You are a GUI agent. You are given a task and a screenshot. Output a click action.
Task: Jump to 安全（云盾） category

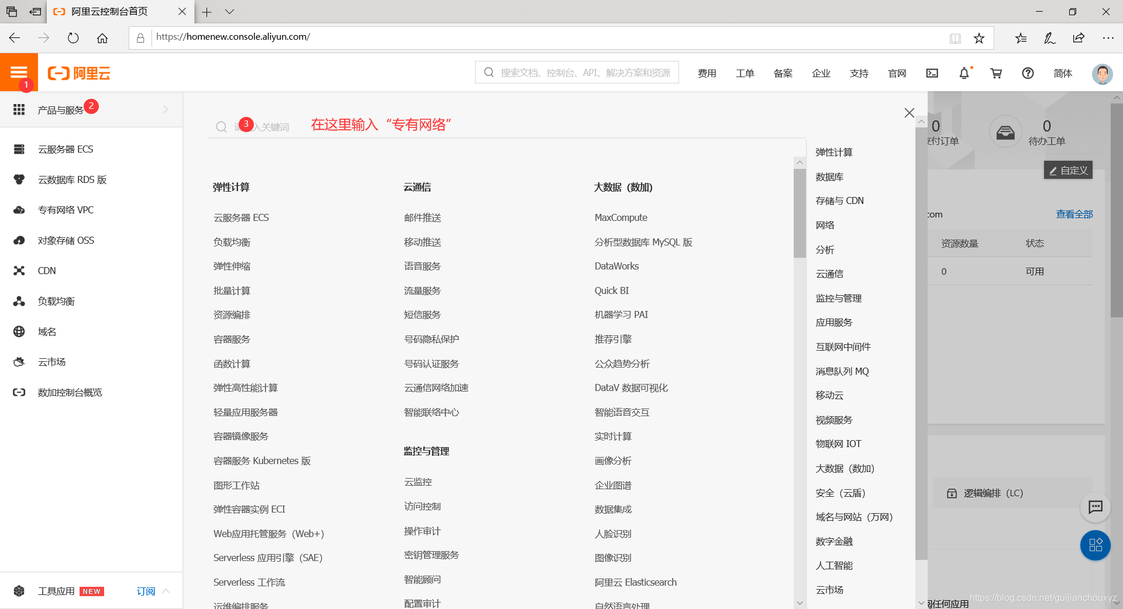pyautogui.click(x=840, y=493)
